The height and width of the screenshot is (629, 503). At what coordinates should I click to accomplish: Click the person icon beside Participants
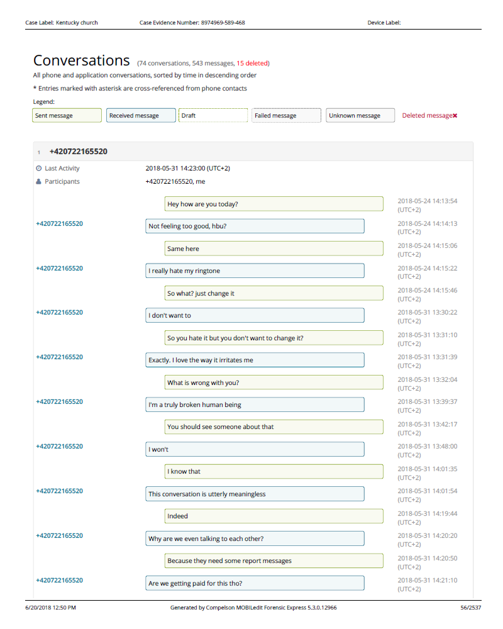(x=39, y=182)
